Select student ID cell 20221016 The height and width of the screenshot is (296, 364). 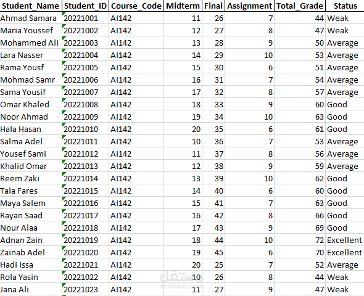click(85, 203)
